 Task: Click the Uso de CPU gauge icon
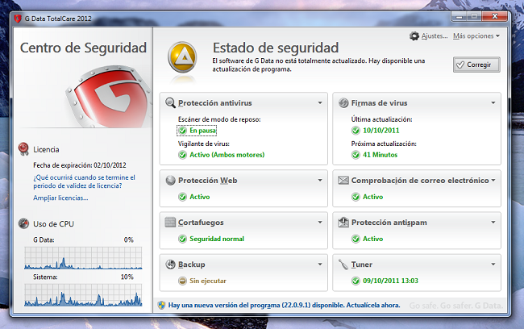pos(23,223)
